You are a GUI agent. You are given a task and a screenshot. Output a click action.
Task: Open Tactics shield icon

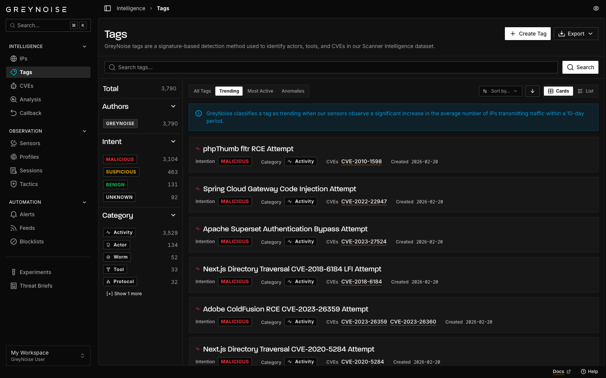(14, 184)
